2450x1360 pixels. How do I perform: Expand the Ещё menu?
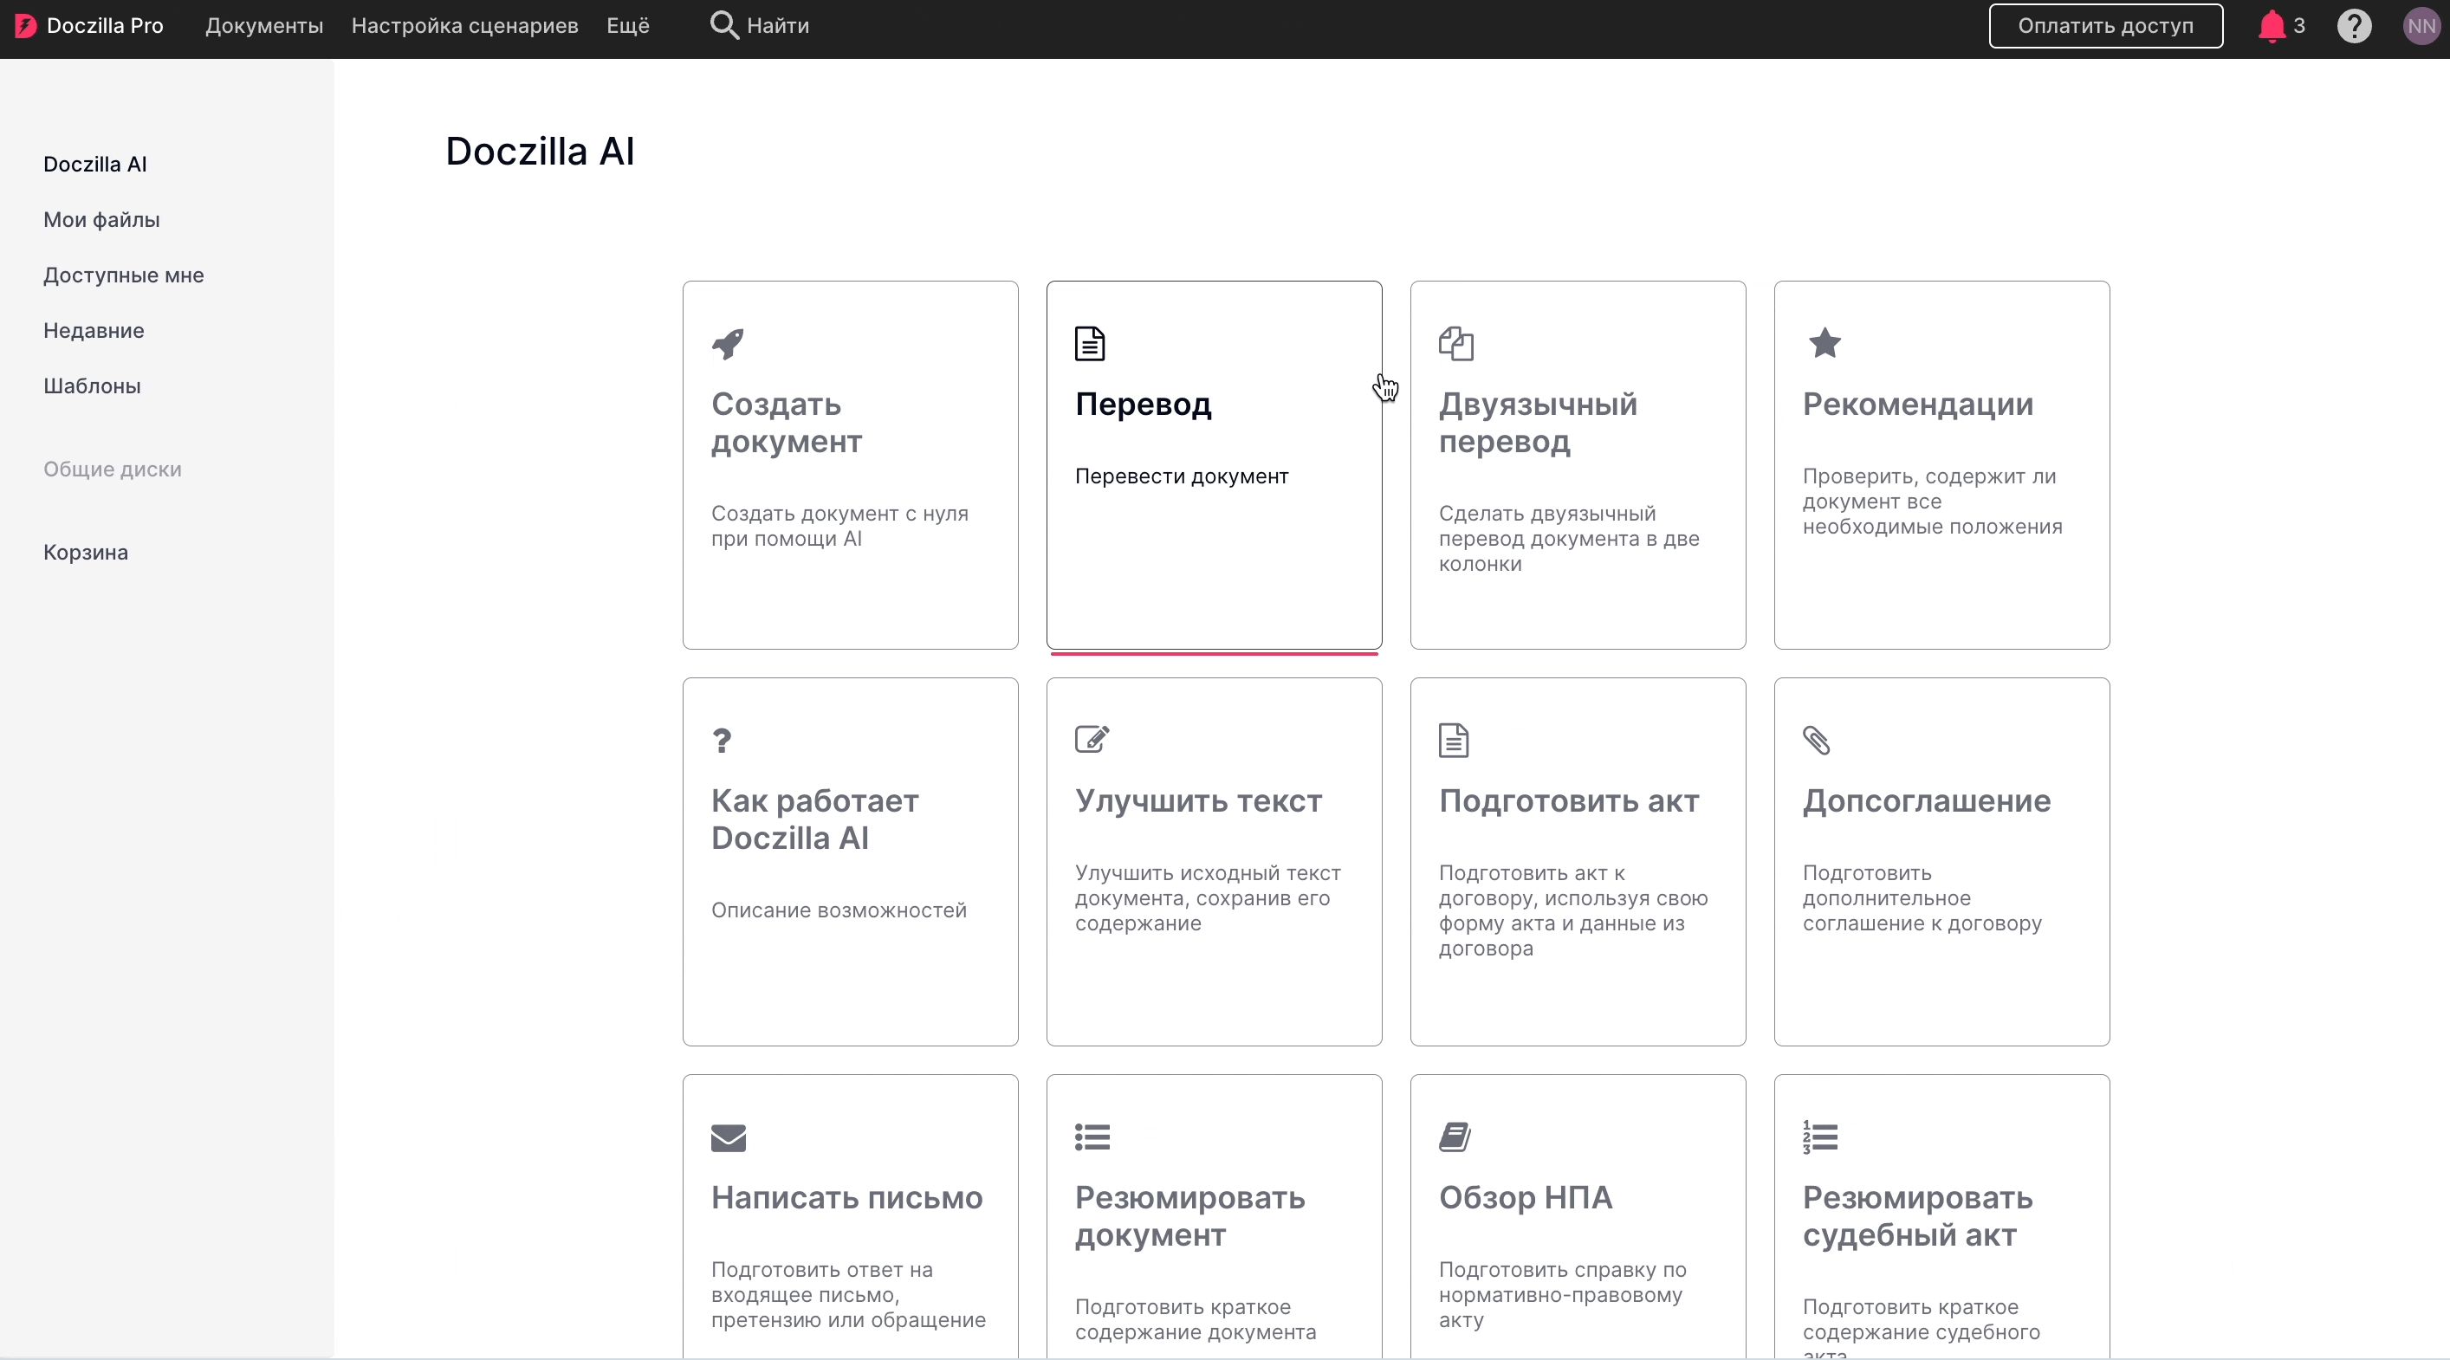point(629,26)
